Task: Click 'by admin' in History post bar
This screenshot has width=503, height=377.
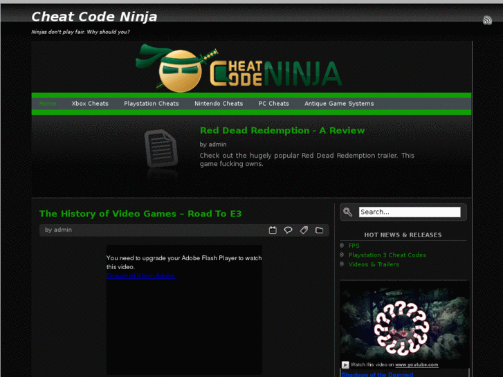Action: click(58, 230)
